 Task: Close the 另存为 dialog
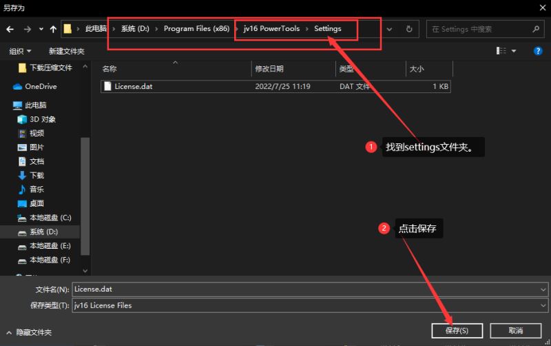tap(543, 8)
